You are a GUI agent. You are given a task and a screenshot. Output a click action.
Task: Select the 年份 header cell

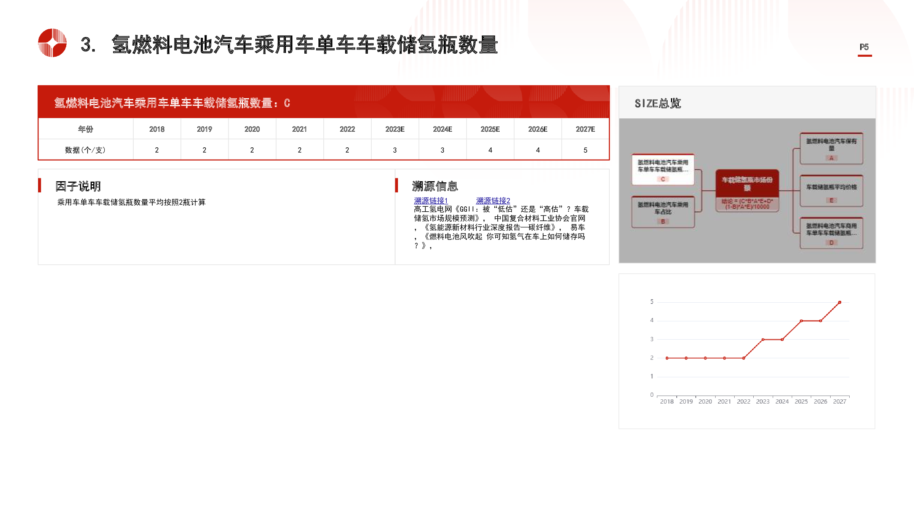(x=86, y=129)
